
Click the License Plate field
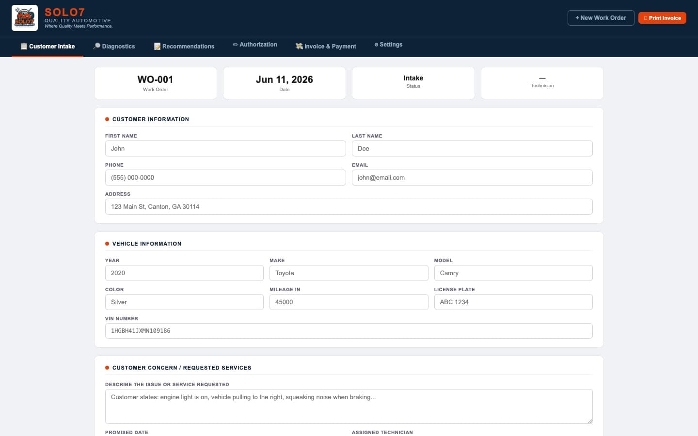[x=513, y=302]
